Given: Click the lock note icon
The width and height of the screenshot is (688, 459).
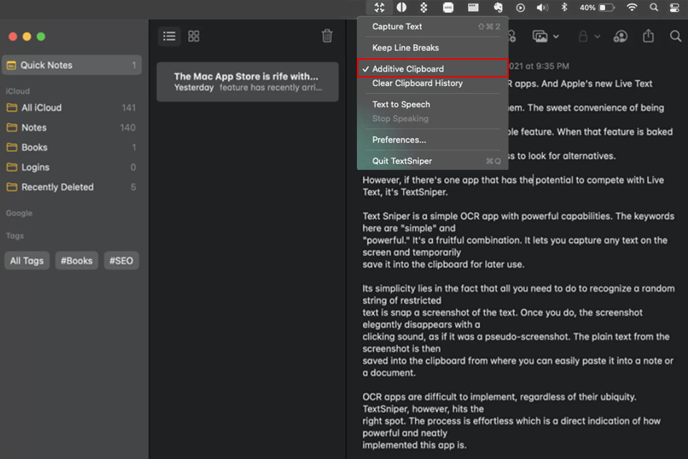Looking at the screenshot, I should pyautogui.click(x=583, y=36).
